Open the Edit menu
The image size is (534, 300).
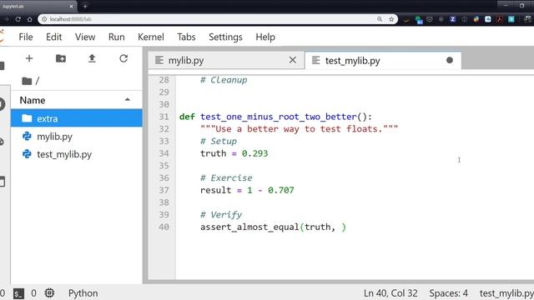pos(53,37)
